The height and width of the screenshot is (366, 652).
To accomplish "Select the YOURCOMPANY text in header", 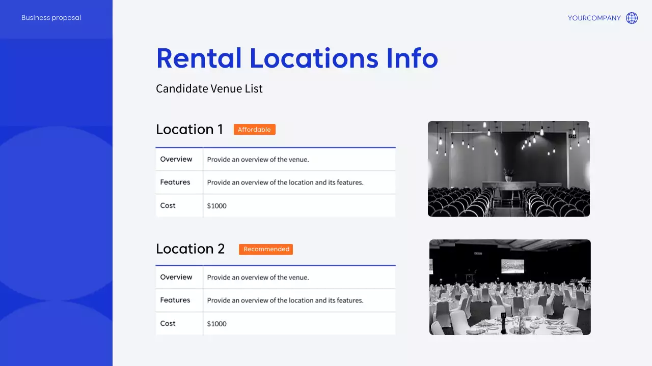I will point(594,18).
